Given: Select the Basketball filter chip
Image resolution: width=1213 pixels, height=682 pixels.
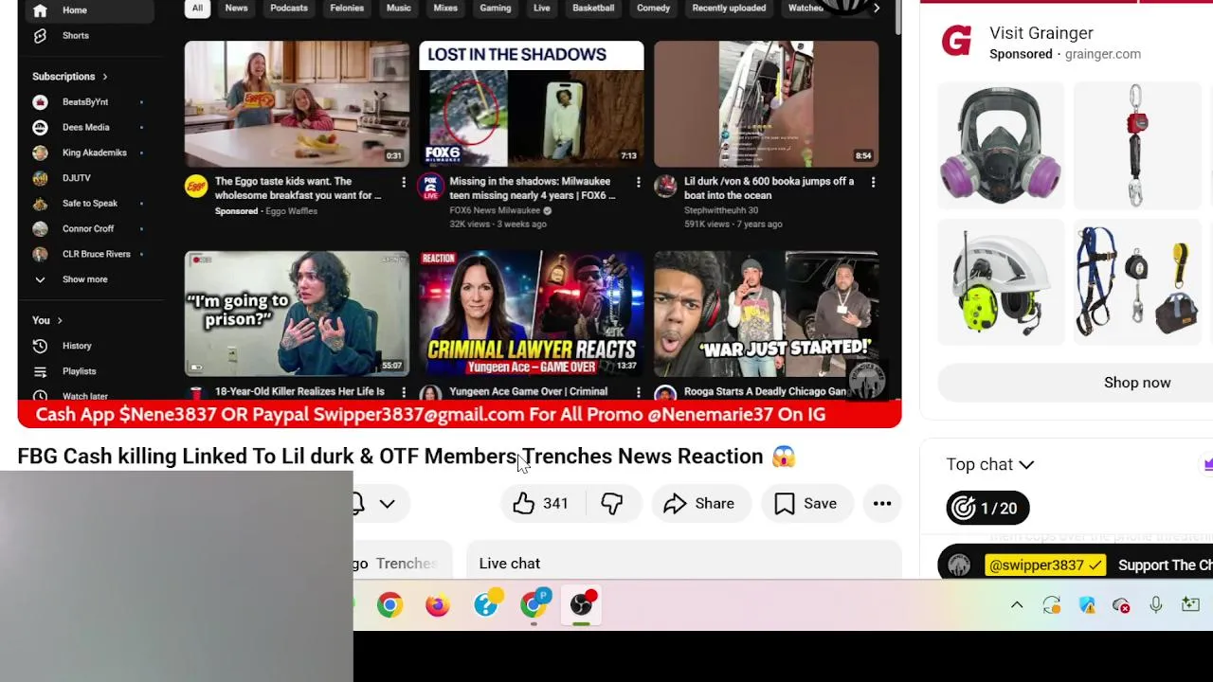Looking at the screenshot, I should [x=593, y=9].
